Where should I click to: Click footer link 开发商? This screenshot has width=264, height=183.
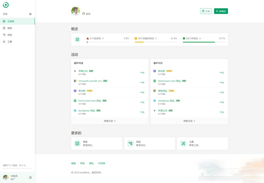pyautogui.click(x=102, y=163)
